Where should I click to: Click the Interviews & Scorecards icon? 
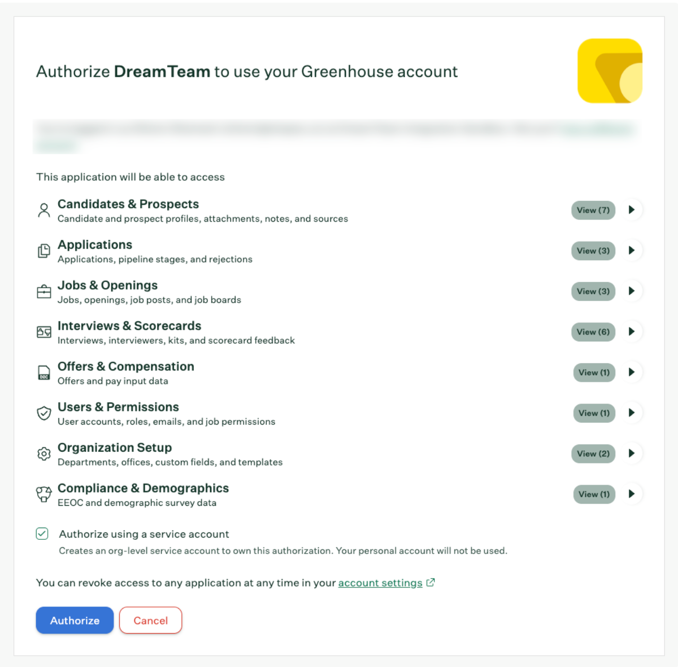[x=44, y=332]
